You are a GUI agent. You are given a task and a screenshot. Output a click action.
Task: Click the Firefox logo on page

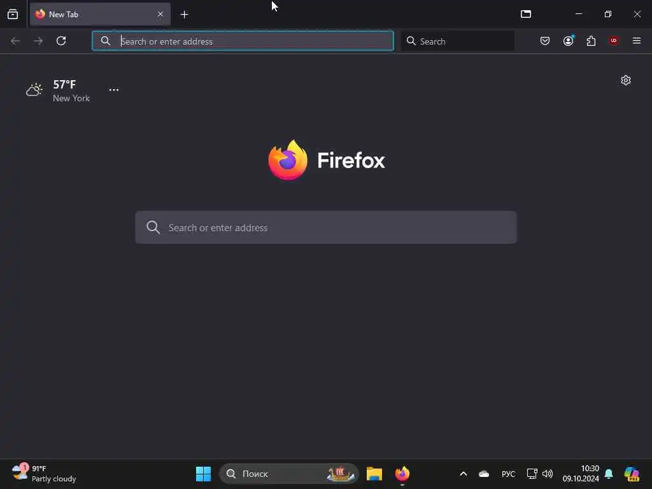288,160
